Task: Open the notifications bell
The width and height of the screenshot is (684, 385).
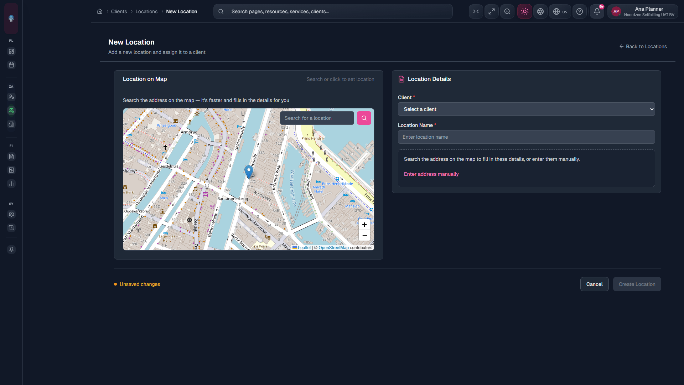Action: coord(597,11)
